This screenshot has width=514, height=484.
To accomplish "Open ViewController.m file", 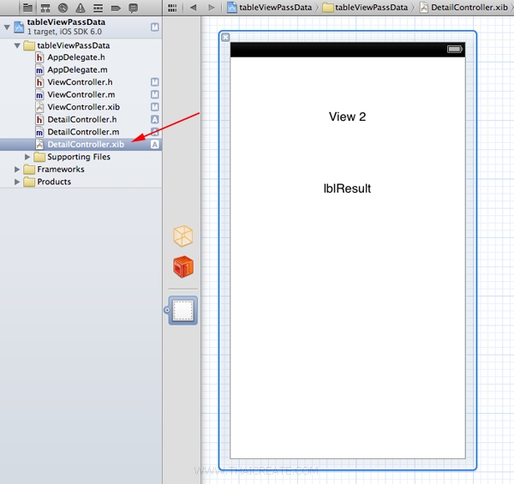I will pyautogui.click(x=81, y=95).
